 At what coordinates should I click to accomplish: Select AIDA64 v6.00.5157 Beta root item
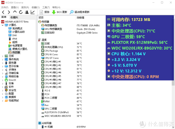15,22
